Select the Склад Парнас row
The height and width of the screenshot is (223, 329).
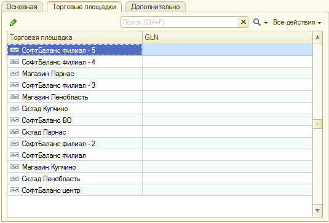160,132
